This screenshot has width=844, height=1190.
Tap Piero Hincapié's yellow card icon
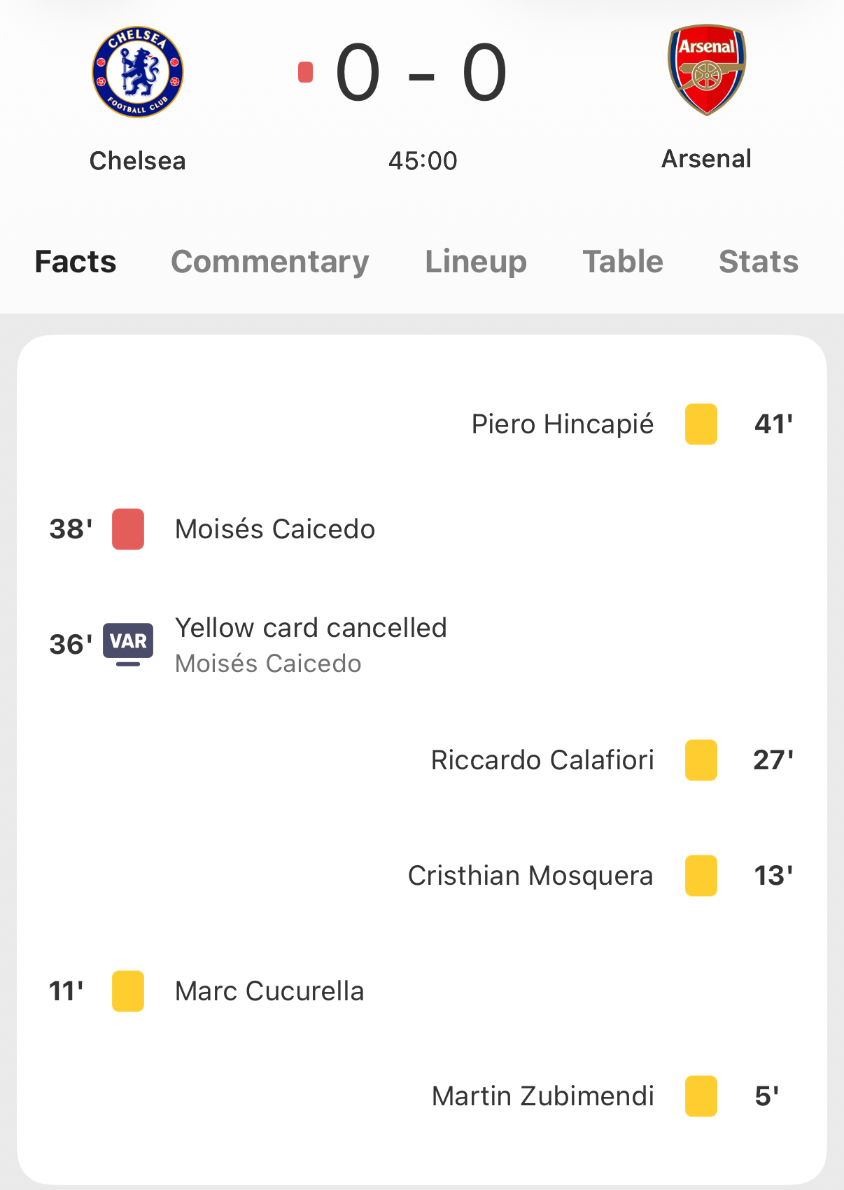coord(701,424)
